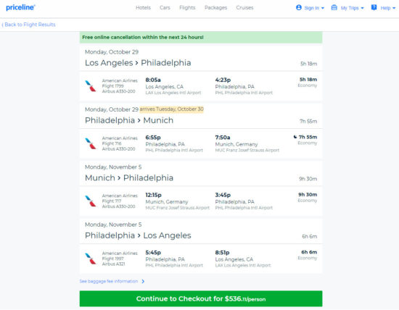Screen dimensions: 399x310
Task: Click American Airlines logo for Flight 716
Action: click(x=91, y=143)
